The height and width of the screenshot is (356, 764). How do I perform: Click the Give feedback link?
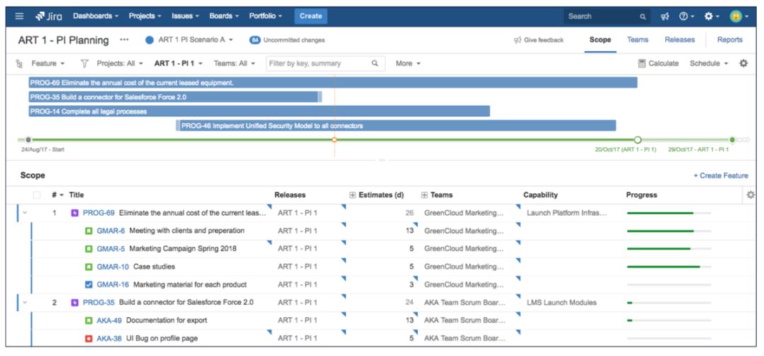[538, 40]
